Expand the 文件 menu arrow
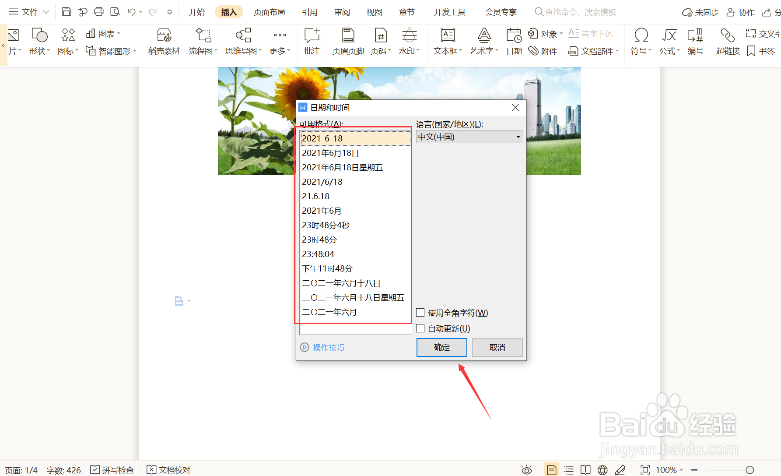Viewport: 781px width, 476px height. tap(46, 12)
